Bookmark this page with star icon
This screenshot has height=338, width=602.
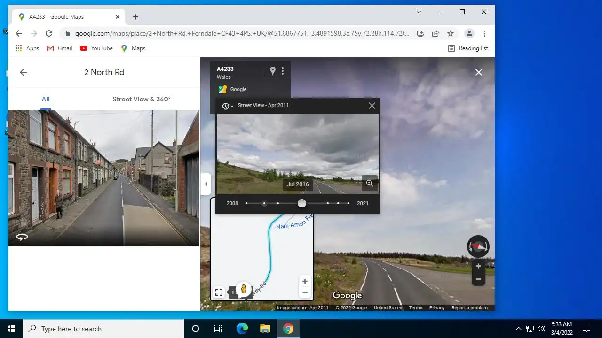click(x=451, y=33)
